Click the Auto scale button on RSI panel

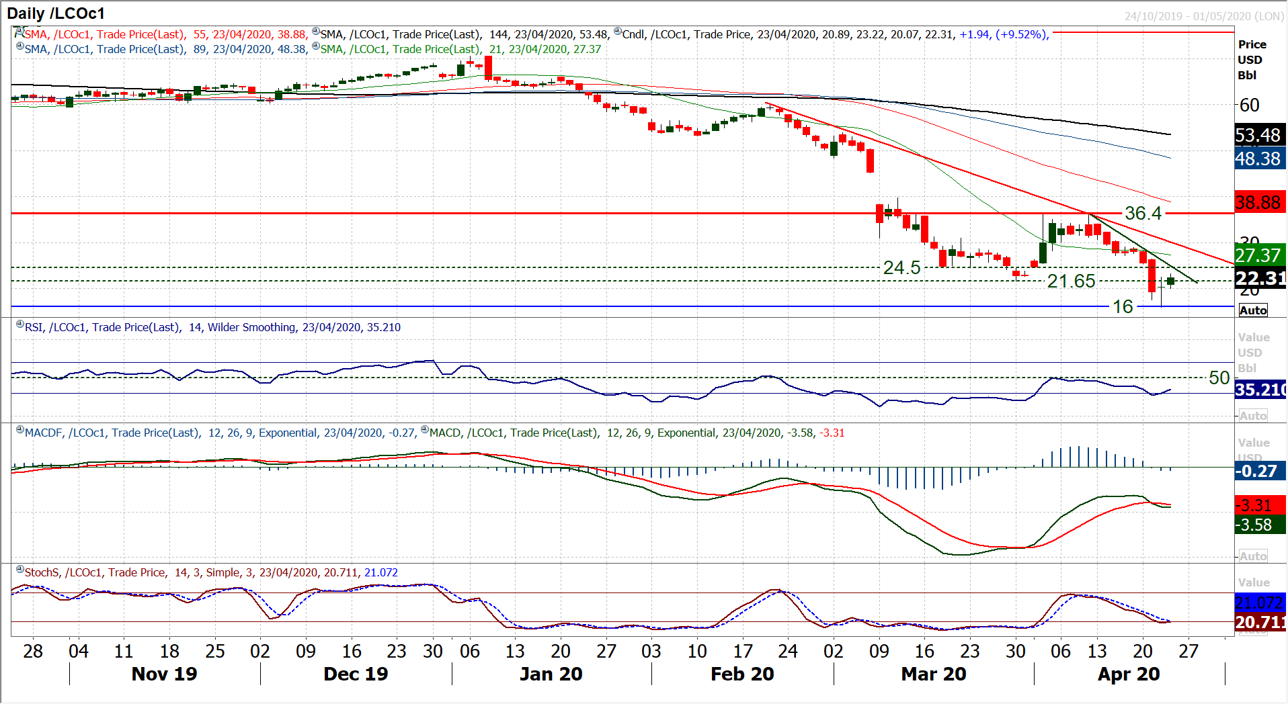1253,416
